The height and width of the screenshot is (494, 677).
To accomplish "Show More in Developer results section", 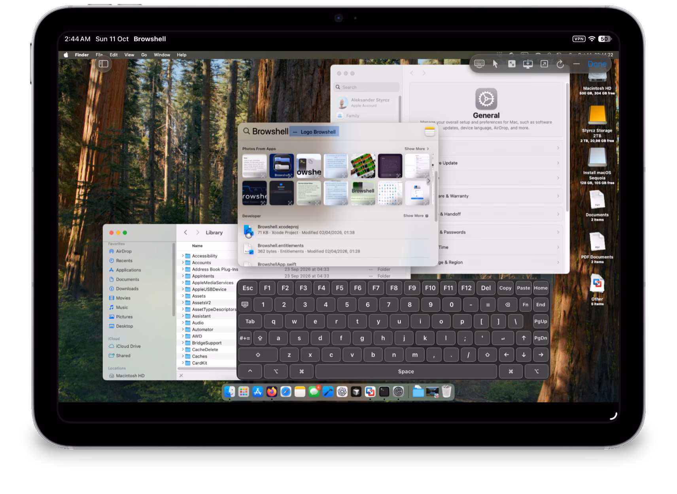I will pyautogui.click(x=416, y=216).
